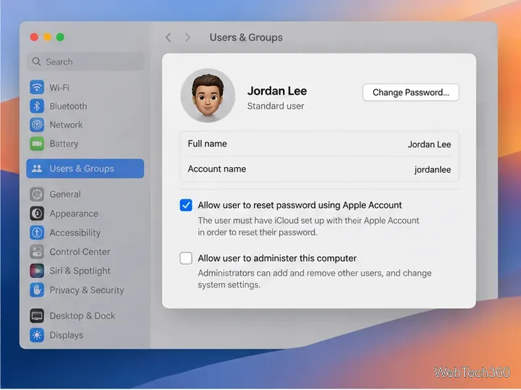
Task: Click the Accessibility icon in sidebar
Action: click(x=37, y=232)
